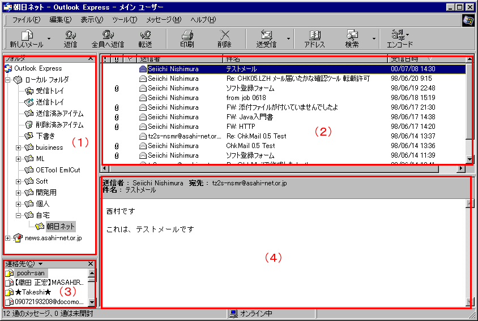Click the 送受信 (Send/Receive) icon
This screenshot has height=321, width=478.
266,35
